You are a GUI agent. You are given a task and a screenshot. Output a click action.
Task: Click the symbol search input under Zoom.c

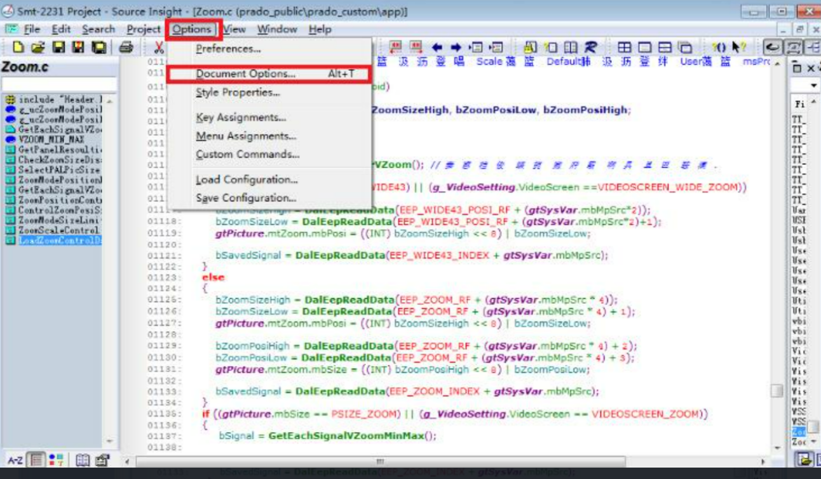(58, 84)
